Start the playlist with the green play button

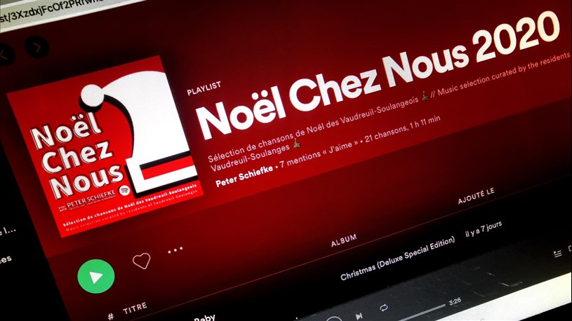(x=96, y=276)
